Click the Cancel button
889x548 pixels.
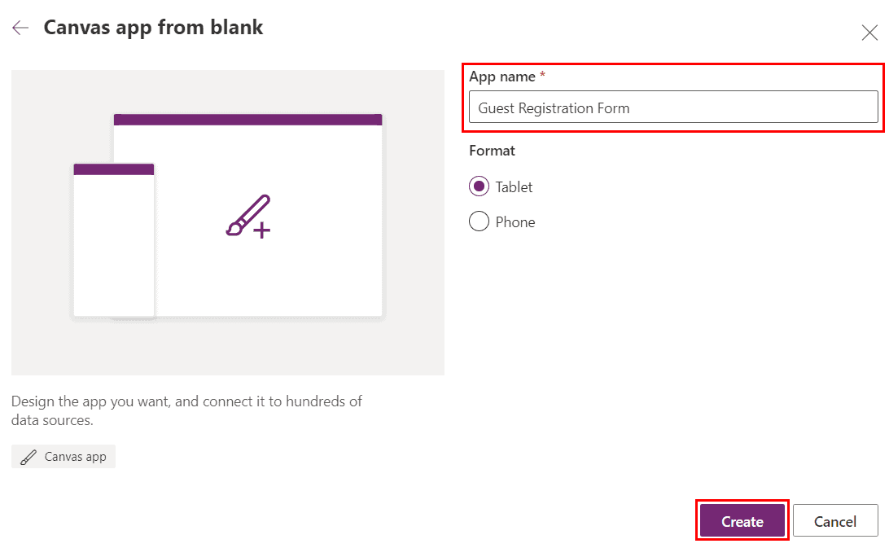pos(835,520)
